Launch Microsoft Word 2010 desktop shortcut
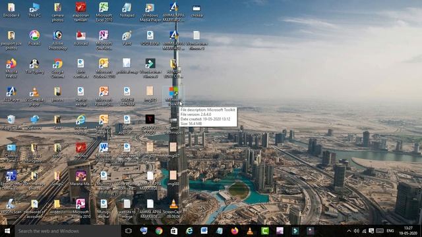The height and width of the screenshot is (237, 422). pos(104,152)
